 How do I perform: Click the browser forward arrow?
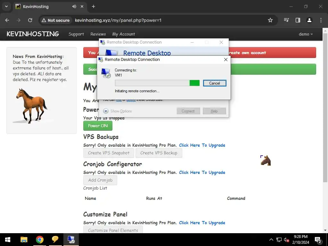click(19, 20)
